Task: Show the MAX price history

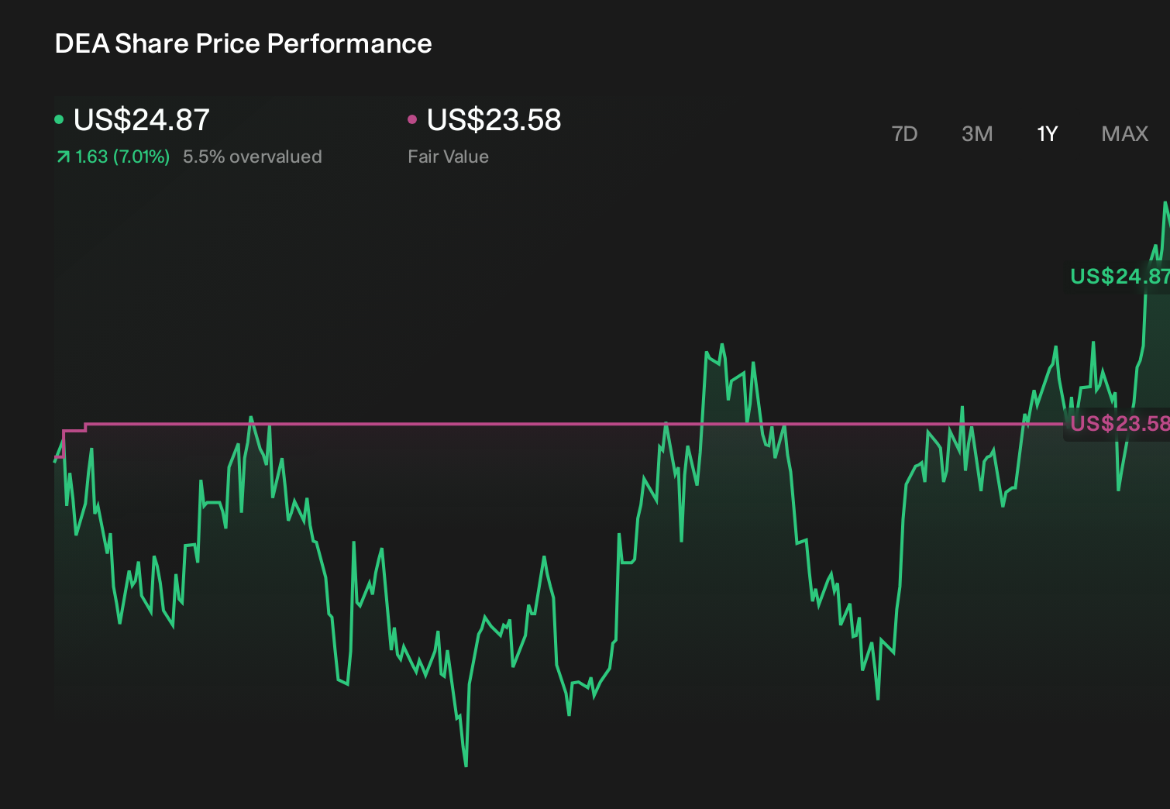Action: (1125, 134)
